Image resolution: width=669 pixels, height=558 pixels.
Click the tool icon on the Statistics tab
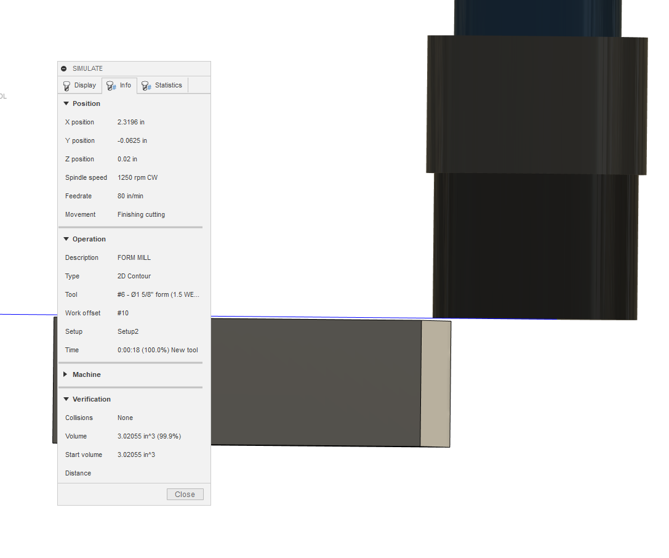[145, 85]
